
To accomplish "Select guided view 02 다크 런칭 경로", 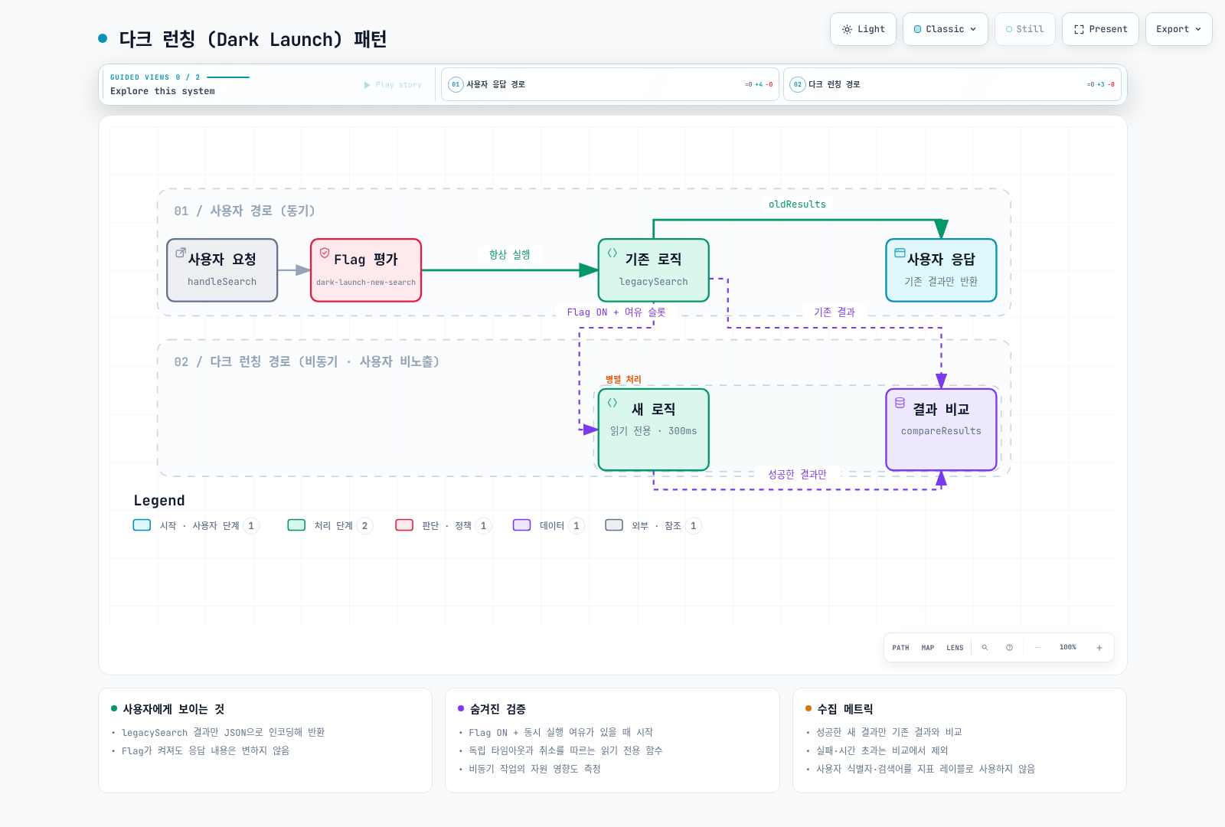I will (x=952, y=84).
